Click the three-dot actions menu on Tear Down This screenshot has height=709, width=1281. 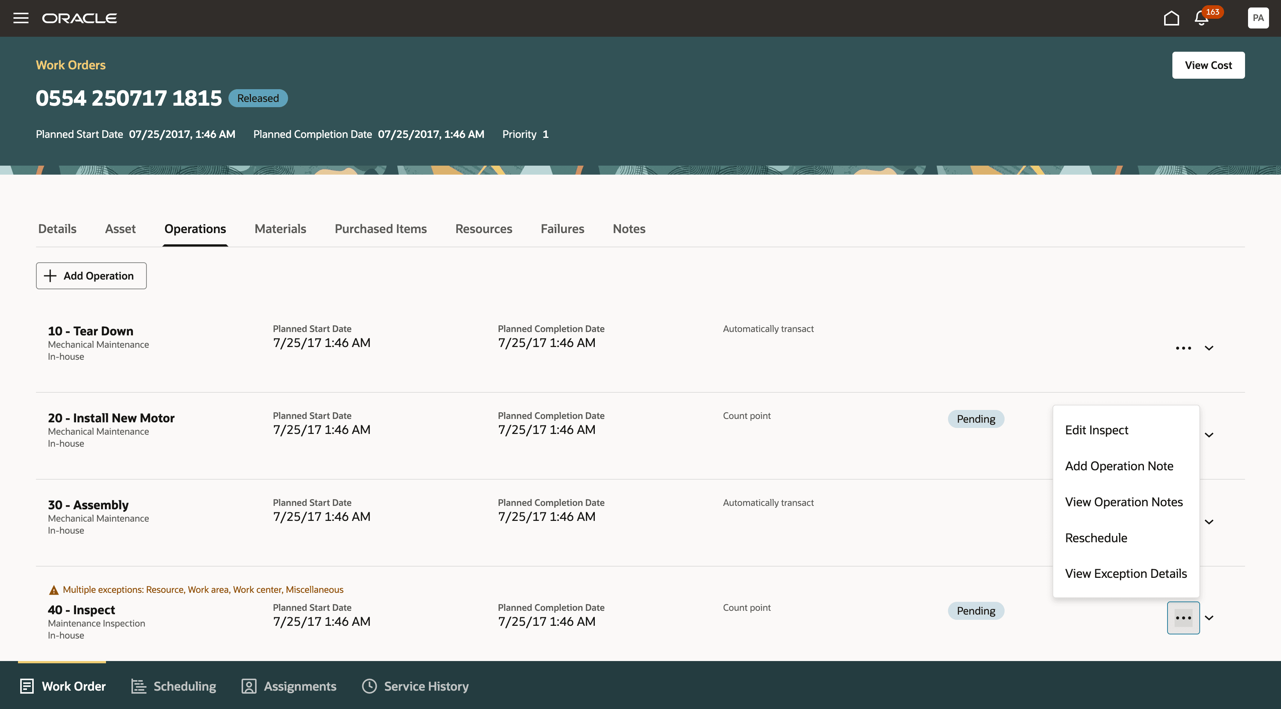1184,348
